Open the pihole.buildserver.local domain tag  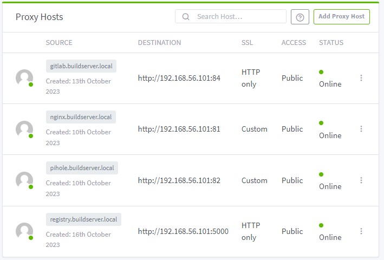tap(82, 168)
